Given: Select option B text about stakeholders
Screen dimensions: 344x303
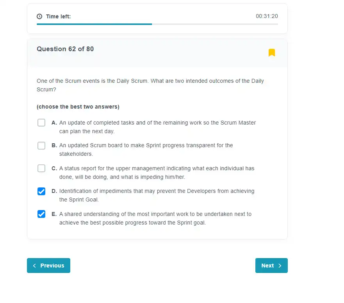Looking at the screenshot, I should (x=146, y=150).
